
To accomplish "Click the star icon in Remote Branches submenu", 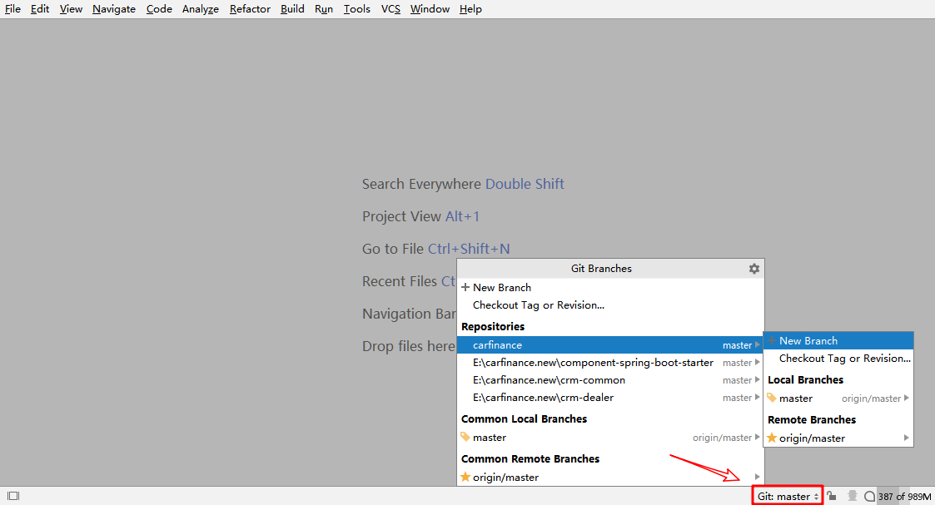I will coord(772,438).
